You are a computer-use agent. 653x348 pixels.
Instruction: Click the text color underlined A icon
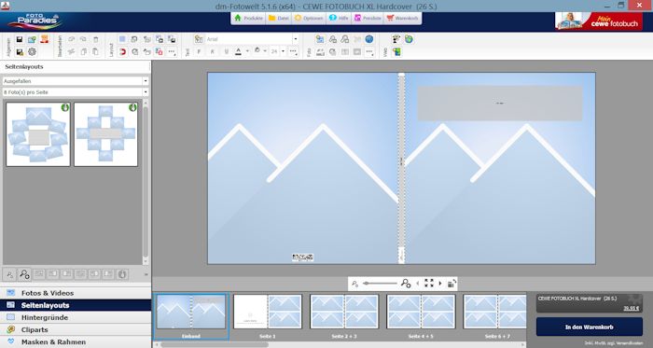pyautogui.click(x=238, y=51)
